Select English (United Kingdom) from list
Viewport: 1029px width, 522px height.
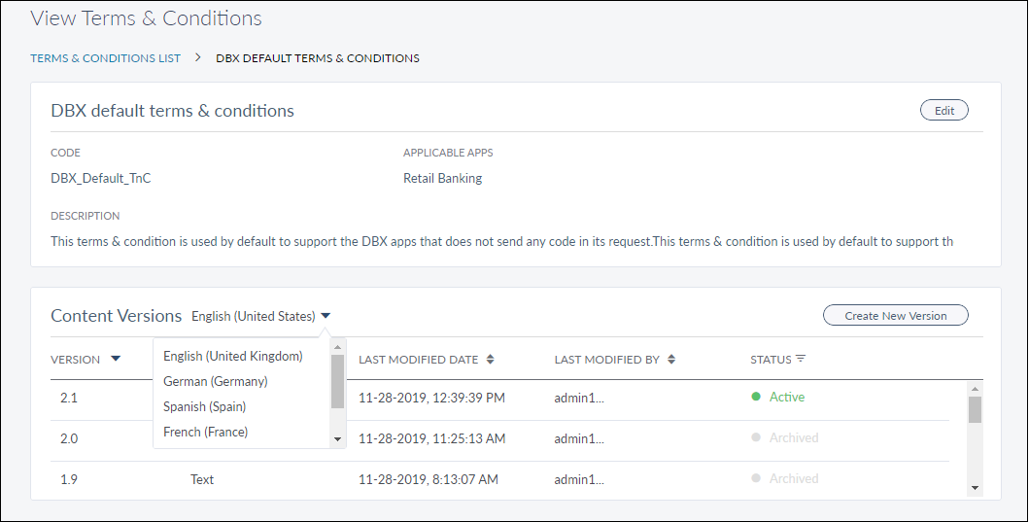tap(233, 356)
